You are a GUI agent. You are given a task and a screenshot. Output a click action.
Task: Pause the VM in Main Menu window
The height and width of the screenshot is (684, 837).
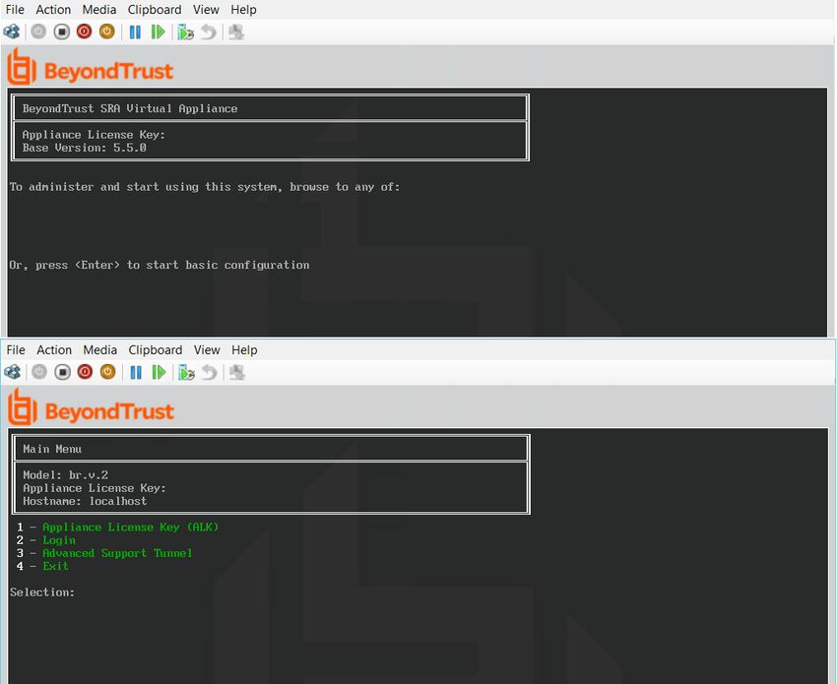(x=136, y=372)
